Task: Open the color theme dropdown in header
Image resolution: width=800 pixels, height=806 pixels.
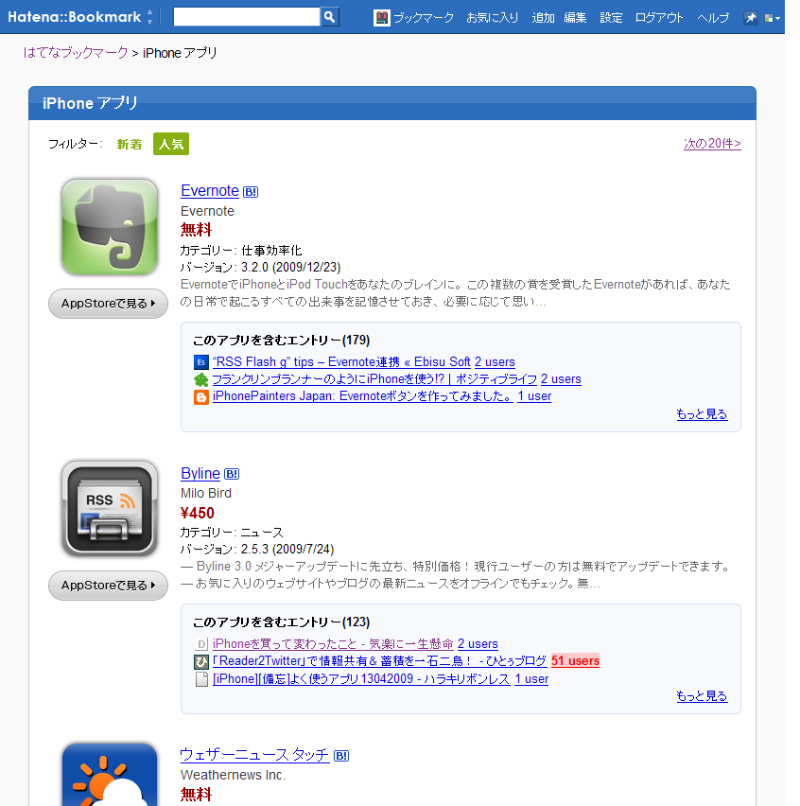Action: 773,19
